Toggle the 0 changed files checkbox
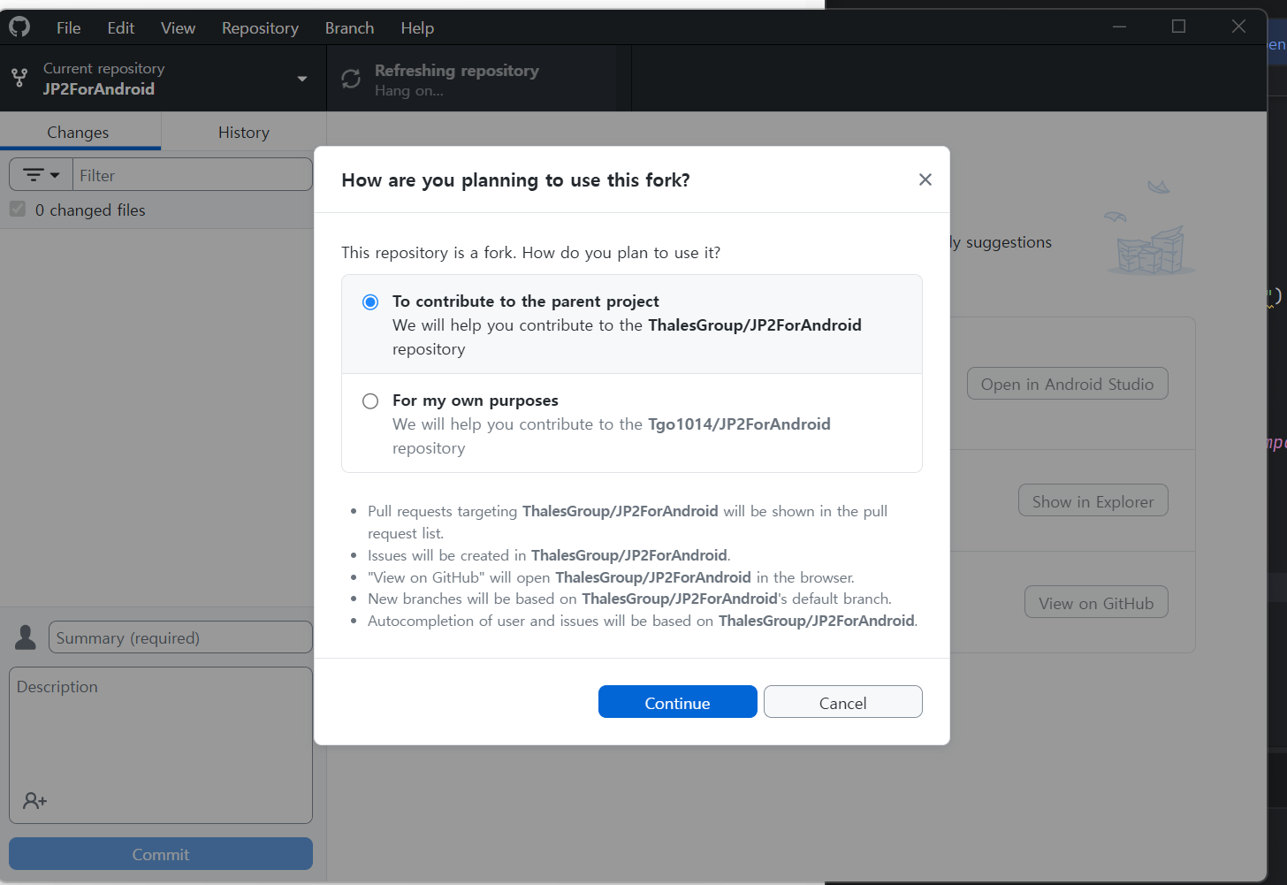The height and width of the screenshot is (885, 1287). [18, 210]
